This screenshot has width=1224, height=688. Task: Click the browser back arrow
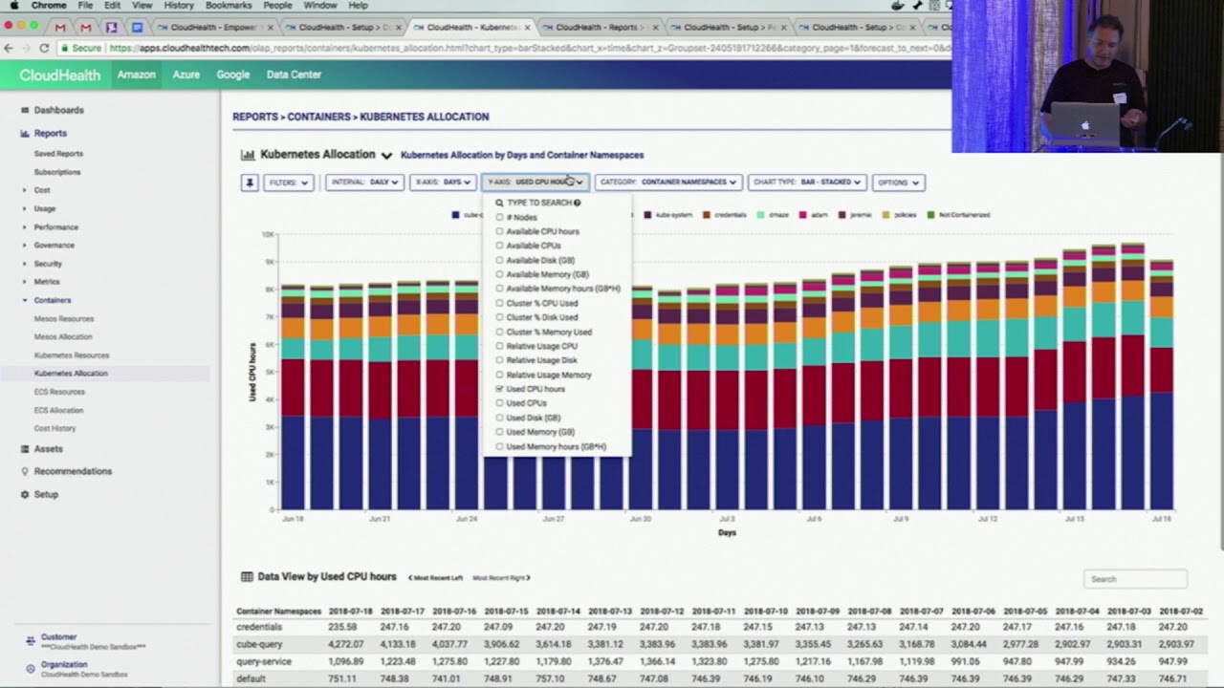[9, 48]
